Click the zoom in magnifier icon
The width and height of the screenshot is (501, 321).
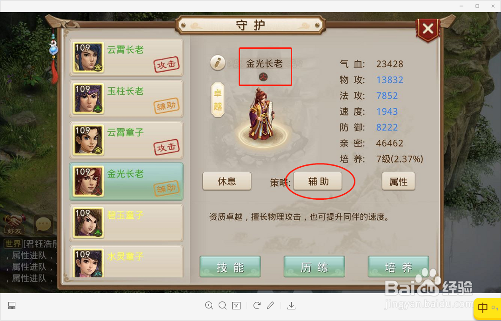(209, 306)
